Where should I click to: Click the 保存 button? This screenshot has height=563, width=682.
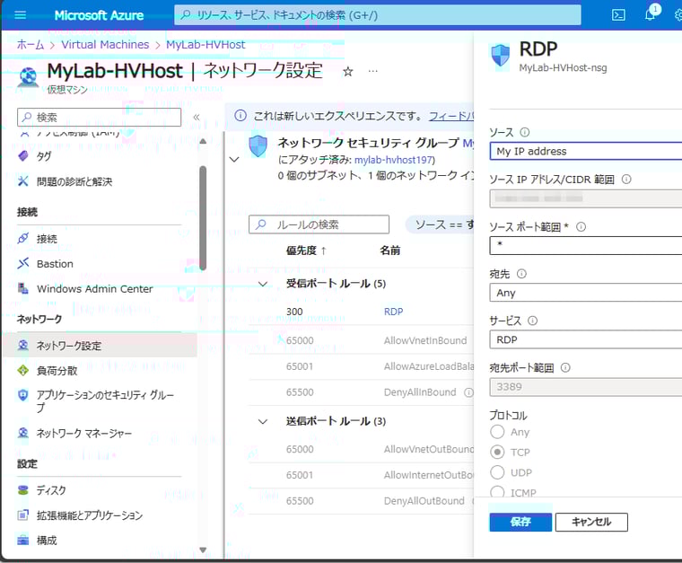[x=520, y=522]
